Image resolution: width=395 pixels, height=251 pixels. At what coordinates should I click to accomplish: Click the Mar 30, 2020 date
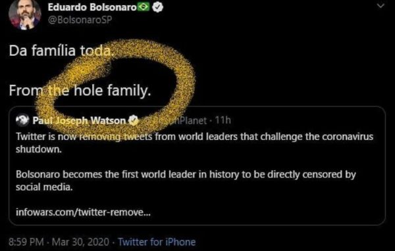pyautogui.click(x=80, y=242)
